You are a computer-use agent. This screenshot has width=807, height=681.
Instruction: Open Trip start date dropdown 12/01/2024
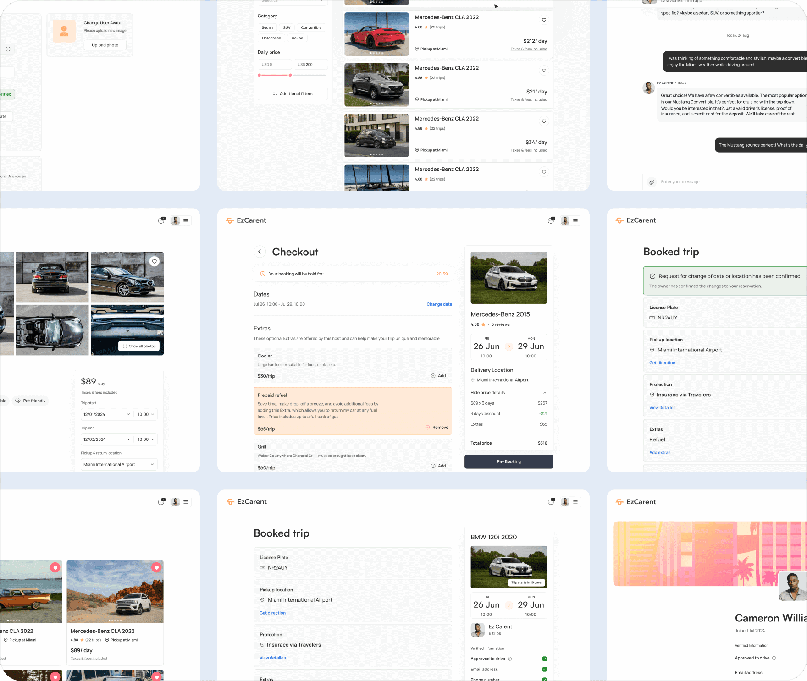(107, 414)
